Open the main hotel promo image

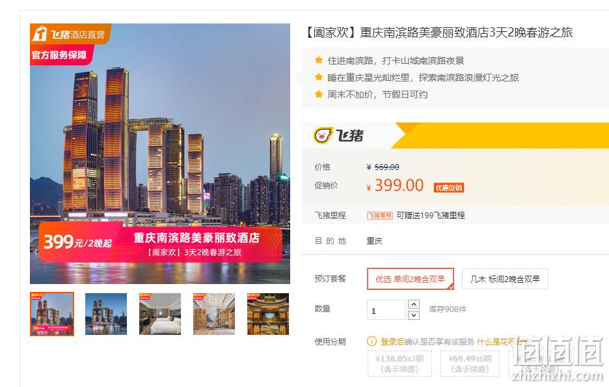coord(160,154)
